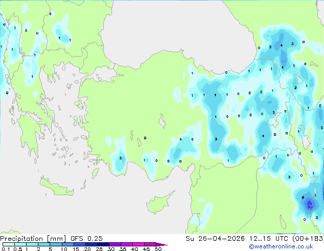
Task: Click the "30" legend scale label
Action: [x=111, y=249]
